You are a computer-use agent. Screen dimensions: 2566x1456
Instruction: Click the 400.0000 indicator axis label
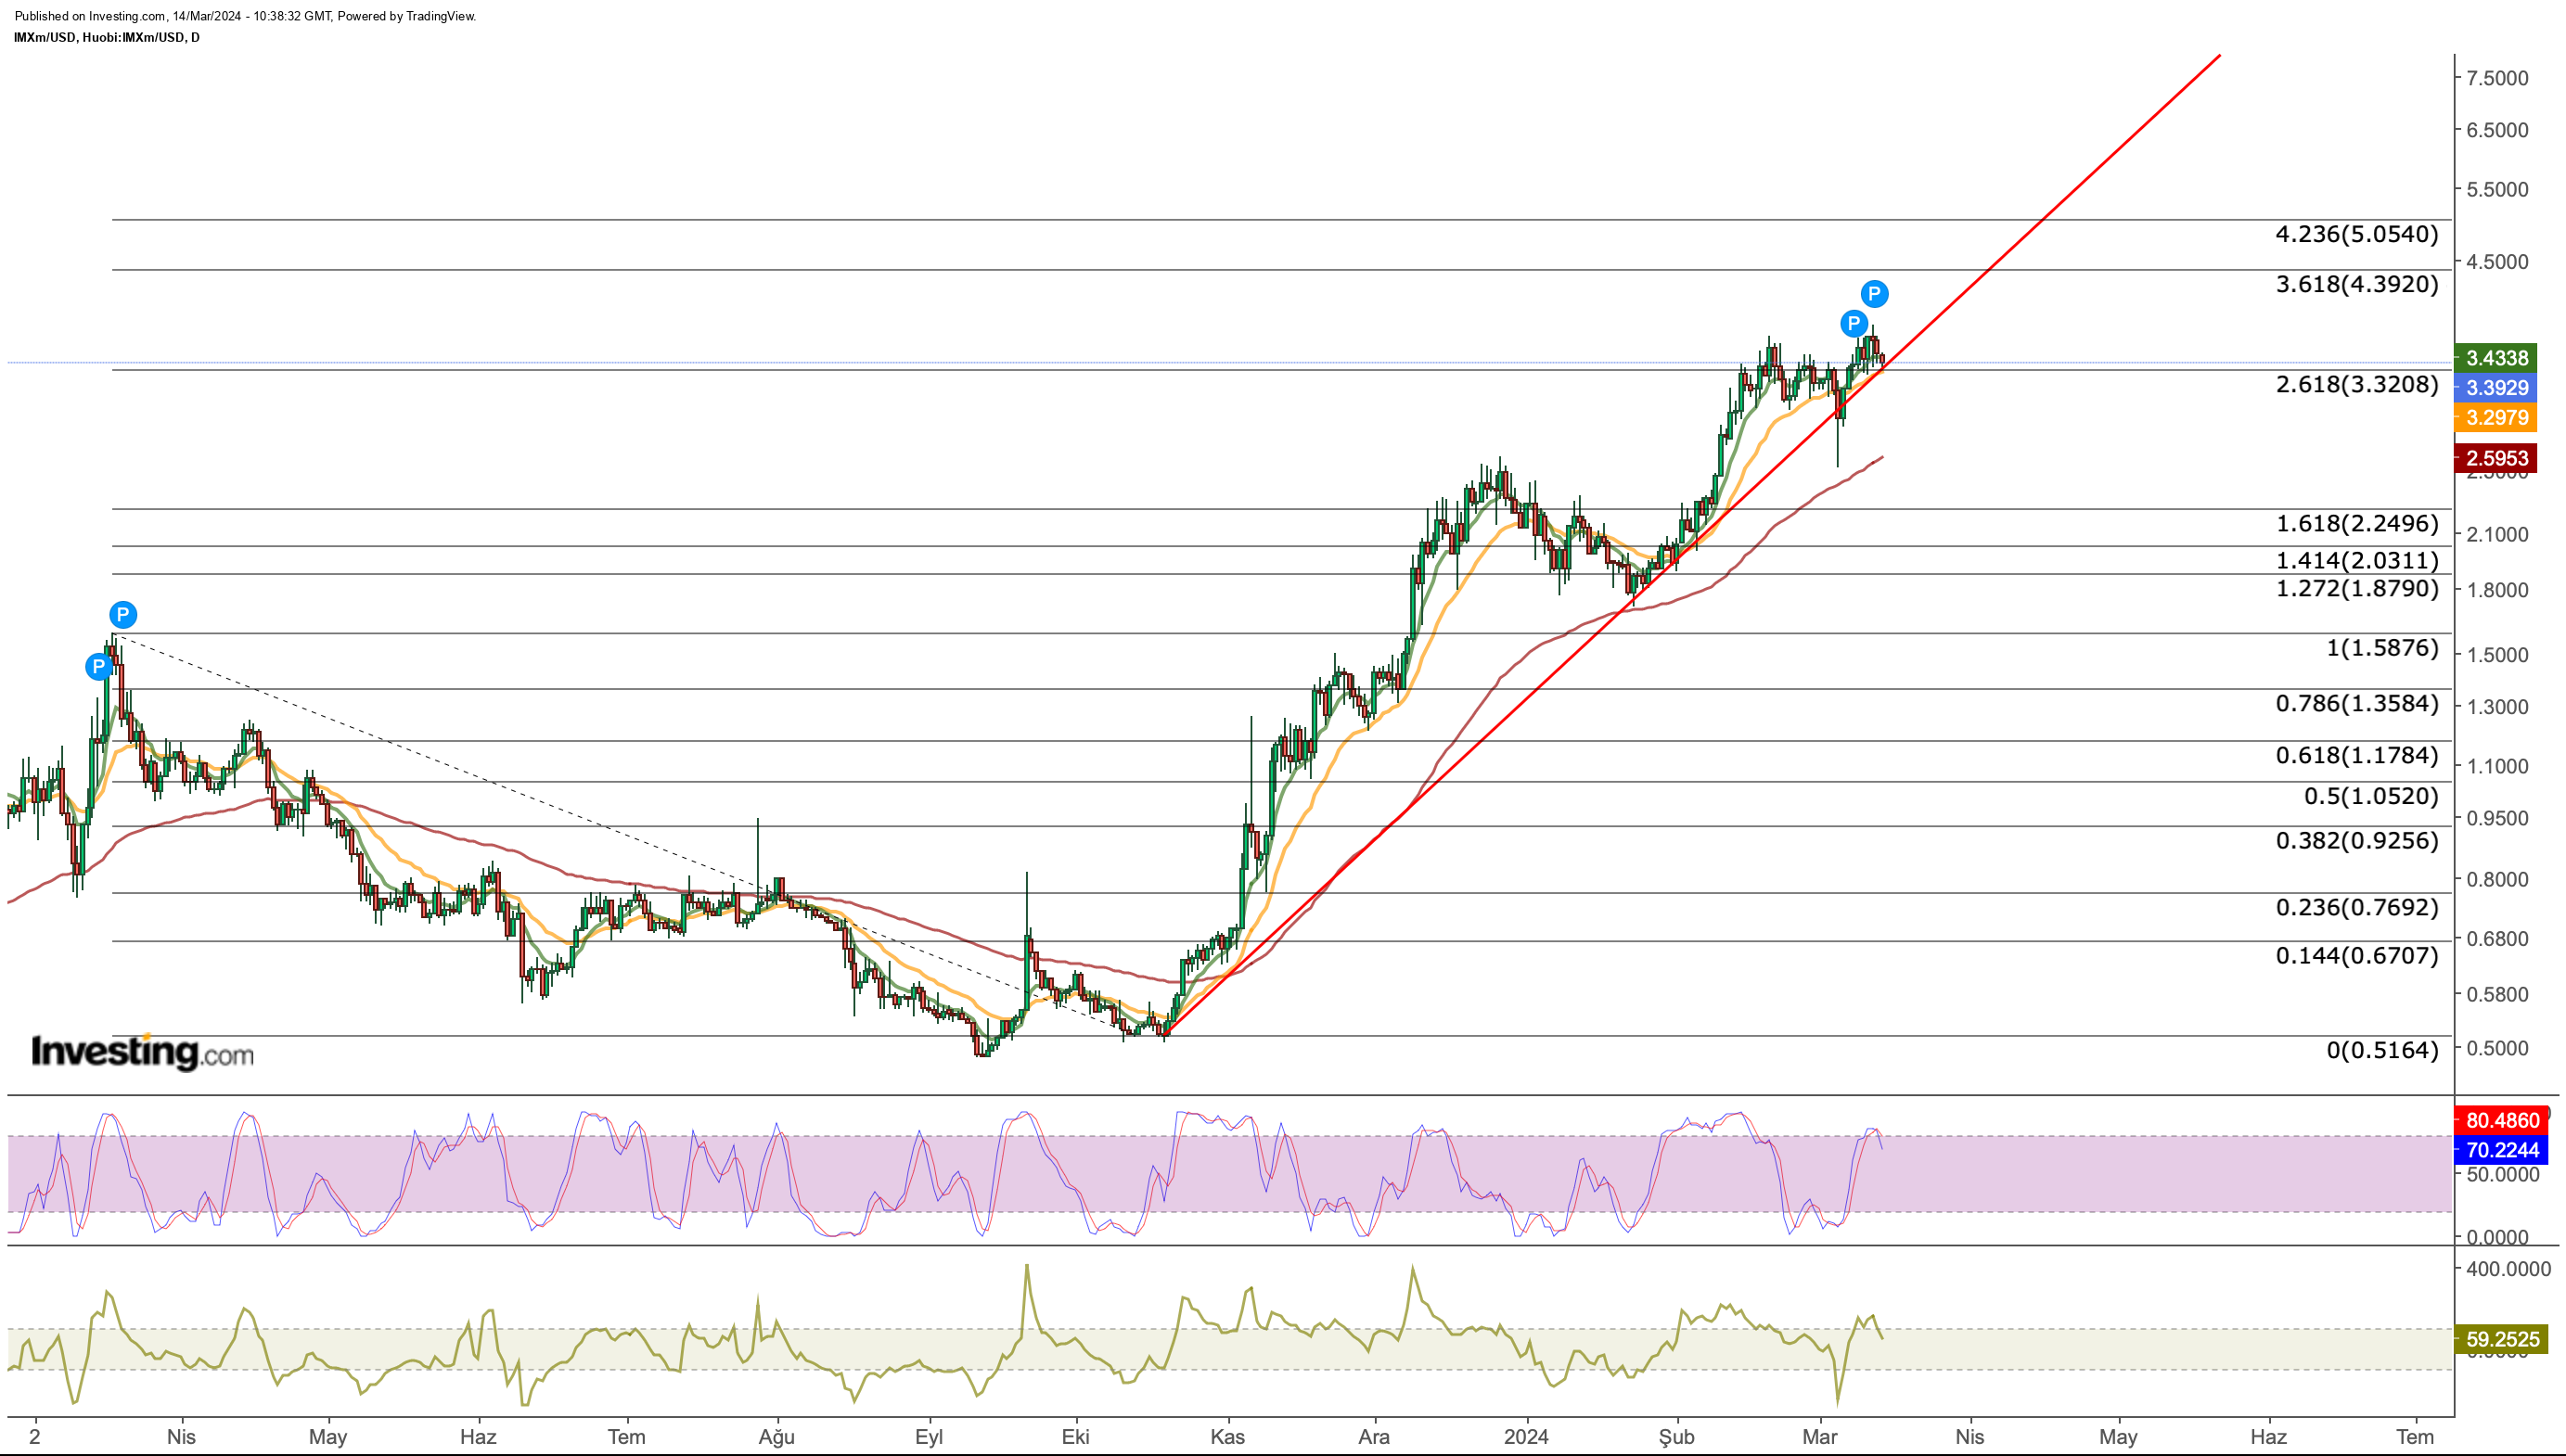[2508, 1269]
